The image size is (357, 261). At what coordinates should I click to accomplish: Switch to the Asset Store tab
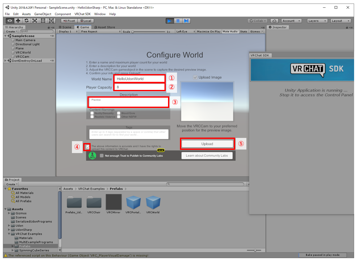pos(104,27)
